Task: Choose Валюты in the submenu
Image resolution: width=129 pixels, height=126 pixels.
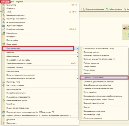Action: pos(86,107)
